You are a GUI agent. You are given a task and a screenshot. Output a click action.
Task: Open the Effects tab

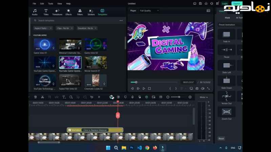pos(68,12)
